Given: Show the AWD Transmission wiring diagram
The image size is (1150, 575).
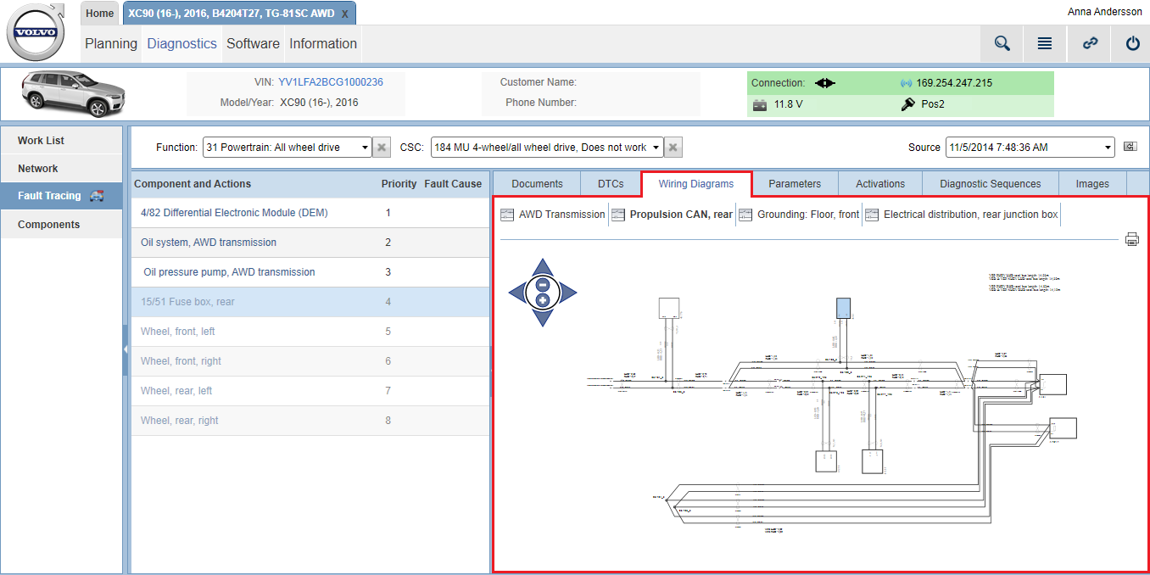Looking at the screenshot, I should pyautogui.click(x=562, y=215).
